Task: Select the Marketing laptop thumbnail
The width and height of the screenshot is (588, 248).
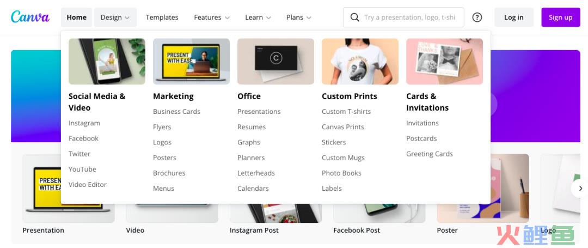Action: 191,62
